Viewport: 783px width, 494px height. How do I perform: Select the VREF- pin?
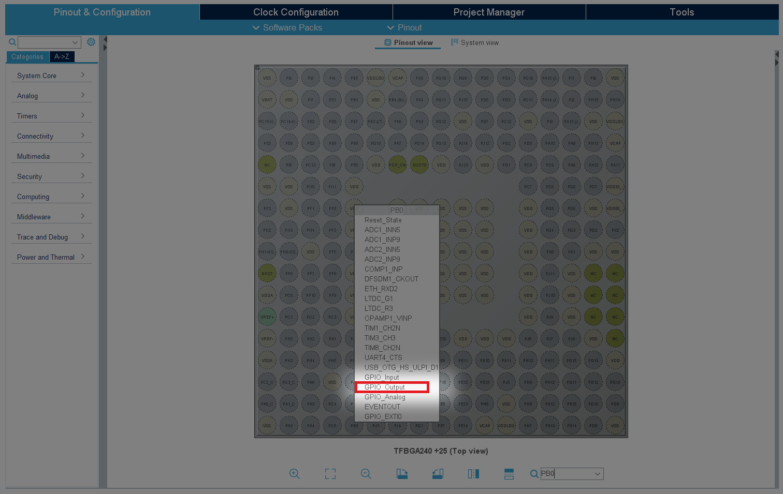point(267,339)
